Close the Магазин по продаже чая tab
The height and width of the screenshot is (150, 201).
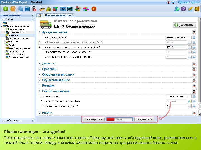[73, 15]
